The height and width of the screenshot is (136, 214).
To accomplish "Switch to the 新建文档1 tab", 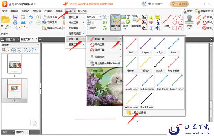I will pyautogui.click(x=27, y=40).
